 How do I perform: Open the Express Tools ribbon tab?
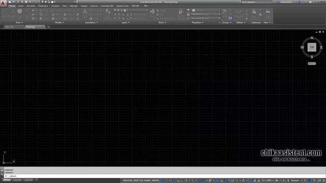122,6
